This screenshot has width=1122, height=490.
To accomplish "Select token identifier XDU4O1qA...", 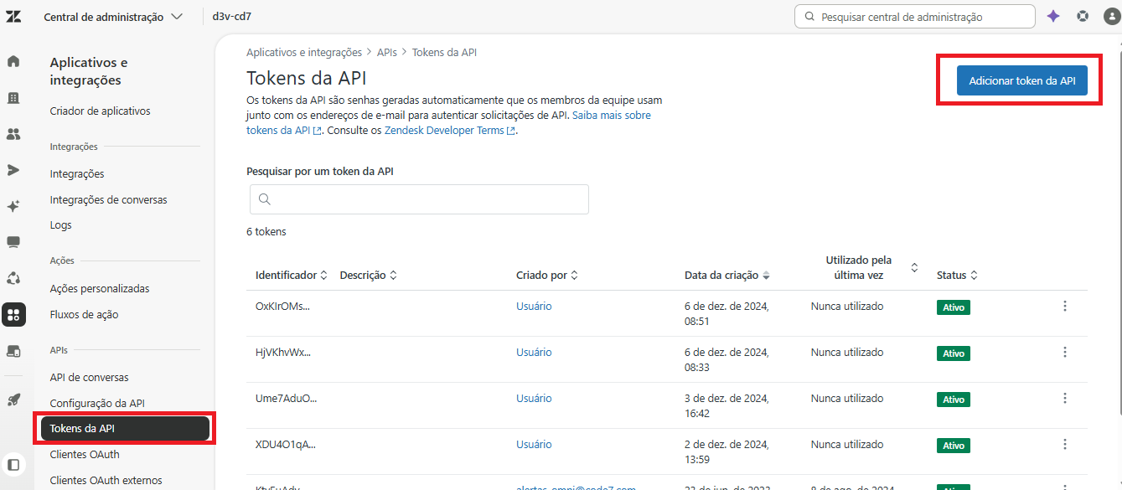I will (286, 444).
